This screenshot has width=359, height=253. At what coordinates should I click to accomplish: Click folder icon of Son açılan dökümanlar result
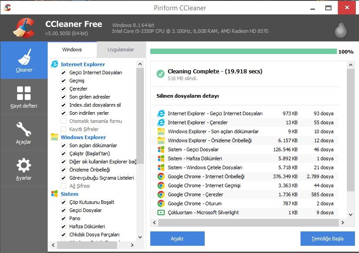pos(161,131)
